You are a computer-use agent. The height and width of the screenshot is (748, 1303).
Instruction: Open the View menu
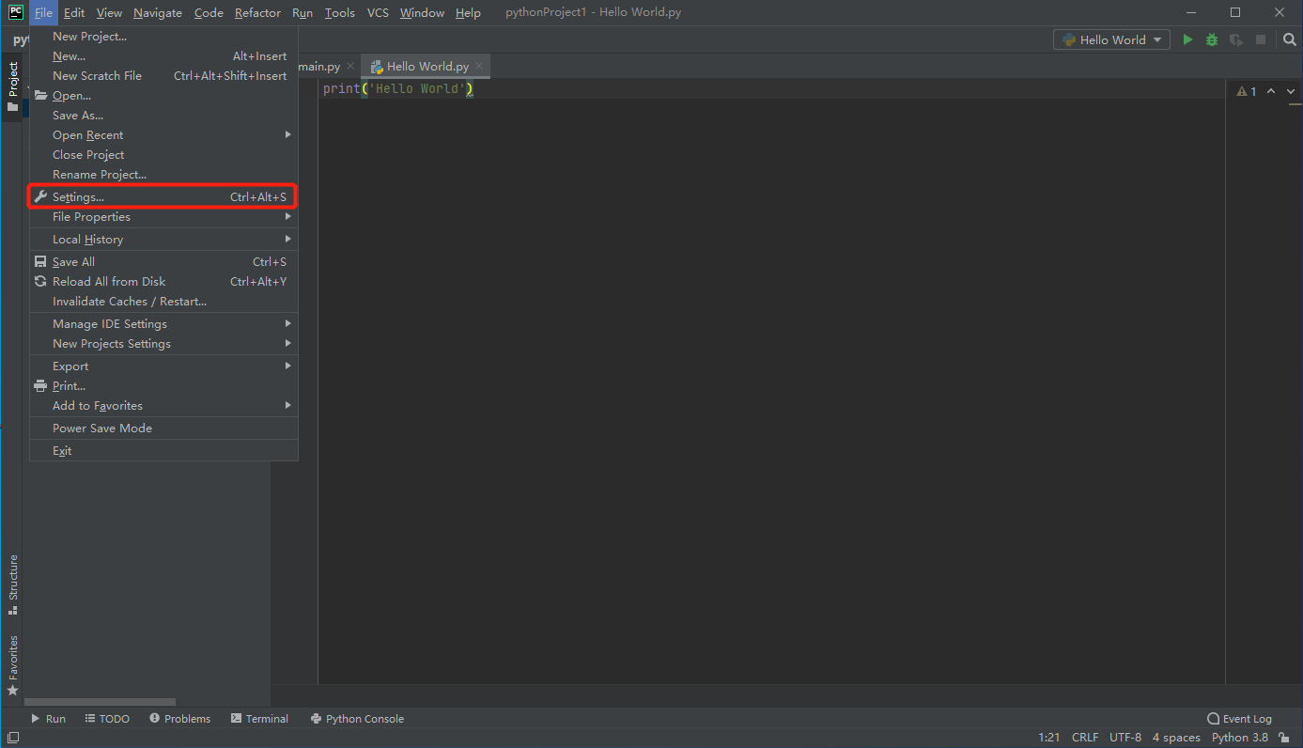[109, 13]
